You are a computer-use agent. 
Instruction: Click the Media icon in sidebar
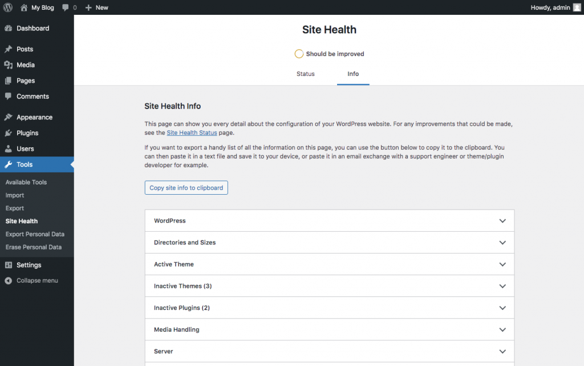point(8,65)
